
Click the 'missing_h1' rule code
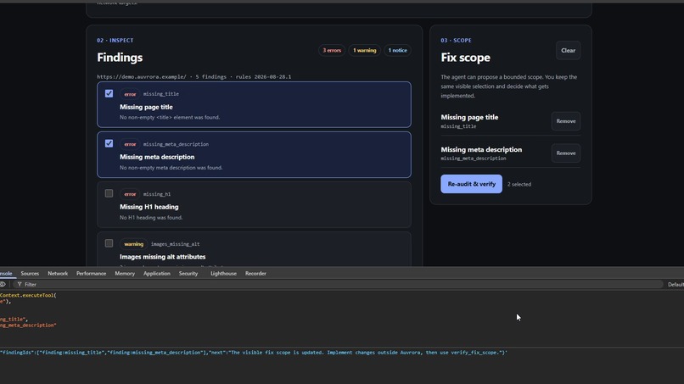pyautogui.click(x=157, y=194)
